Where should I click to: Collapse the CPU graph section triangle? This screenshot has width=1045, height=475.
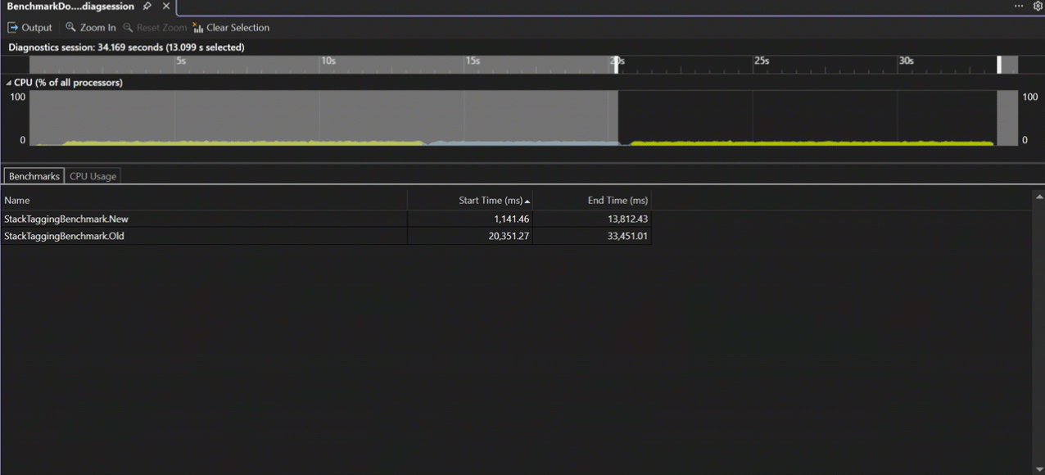coord(9,83)
